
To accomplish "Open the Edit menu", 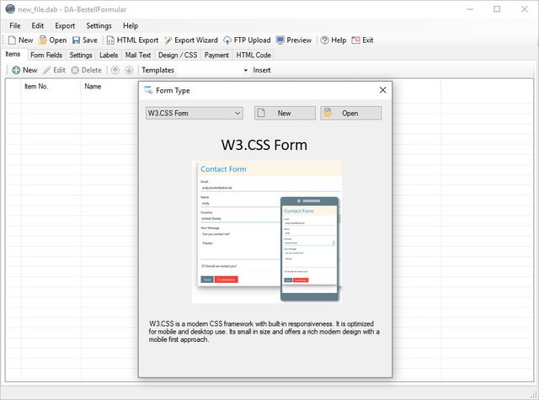I will [37, 26].
